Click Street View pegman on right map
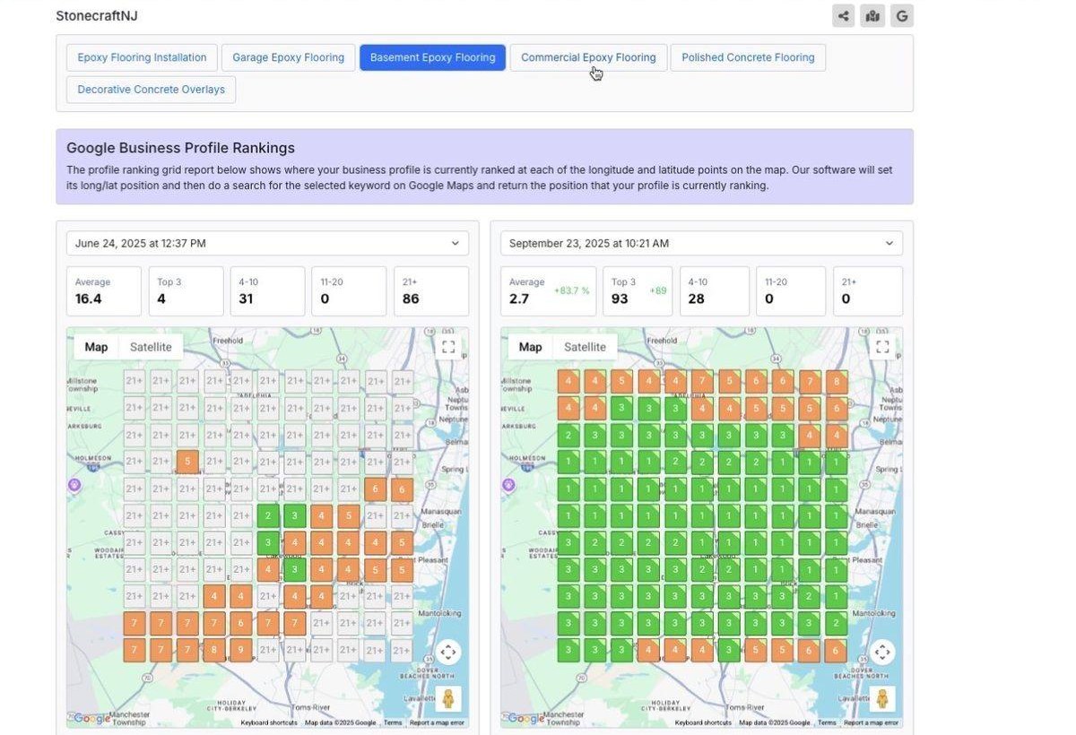The image size is (1076, 735). click(882, 698)
